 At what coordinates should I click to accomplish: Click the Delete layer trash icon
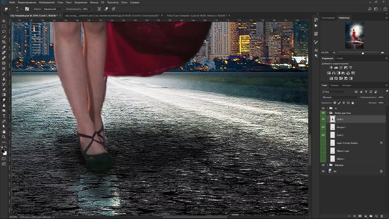pyautogui.click(x=382, y=216)
